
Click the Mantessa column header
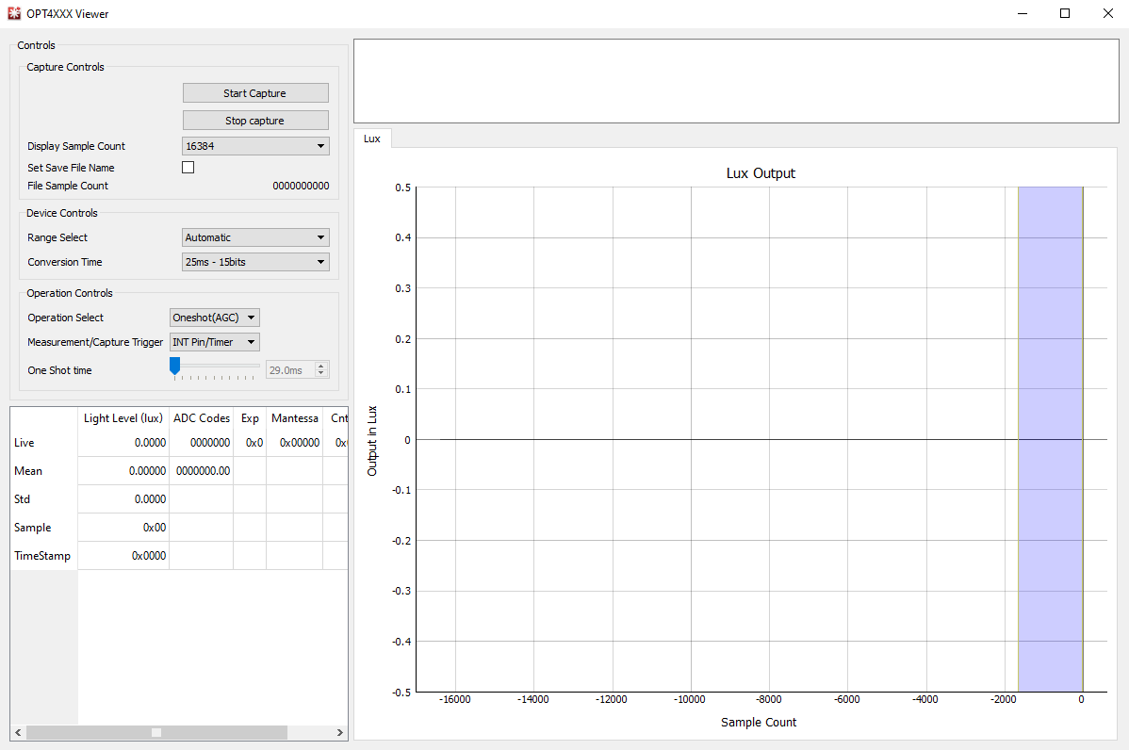pyautogui.click(x=294, y=418)
